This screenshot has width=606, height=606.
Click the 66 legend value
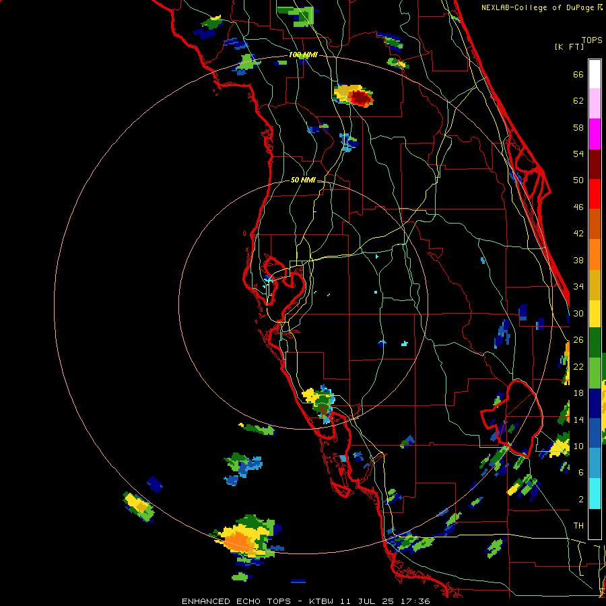point(578,75)
